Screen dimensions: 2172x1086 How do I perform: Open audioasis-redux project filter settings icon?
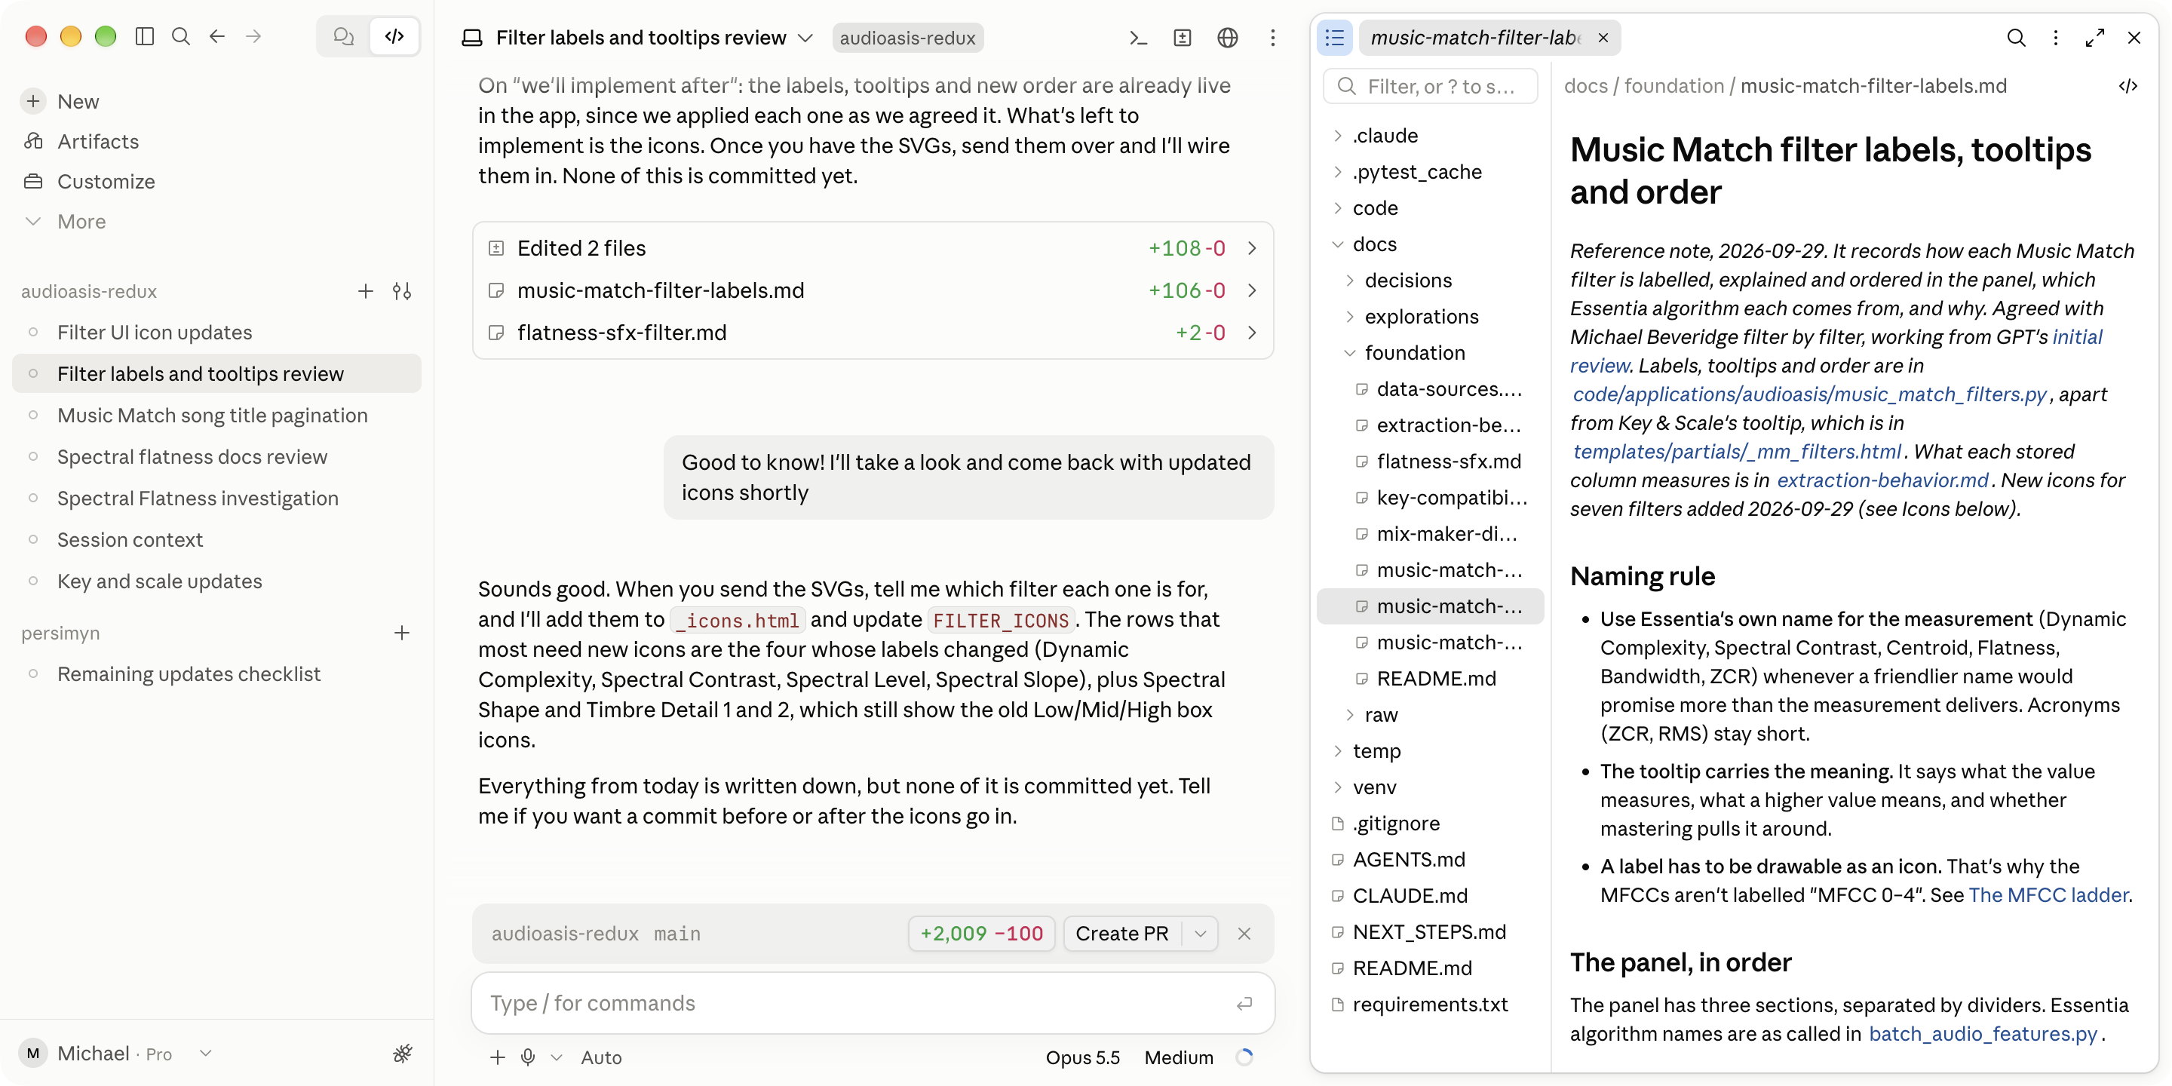(x=401, y=291)
